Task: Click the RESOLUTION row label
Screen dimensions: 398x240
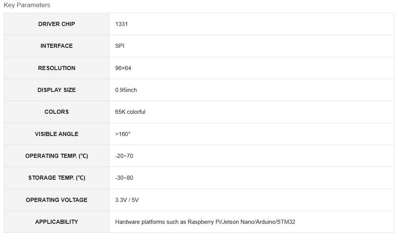Action: (x=57, y=68)
